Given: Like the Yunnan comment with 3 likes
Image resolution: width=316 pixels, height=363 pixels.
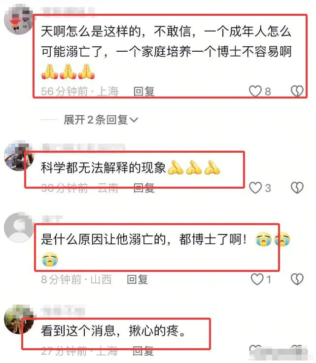Looking at the screenshot, I should 255,188.
